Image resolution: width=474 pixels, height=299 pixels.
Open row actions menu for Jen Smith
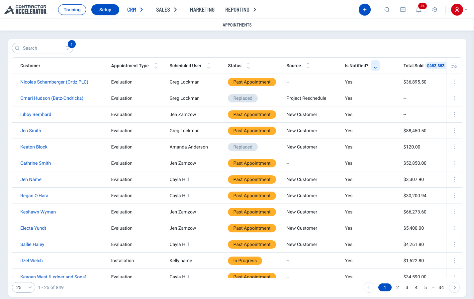pyautogui.click(x=454, y=131)
